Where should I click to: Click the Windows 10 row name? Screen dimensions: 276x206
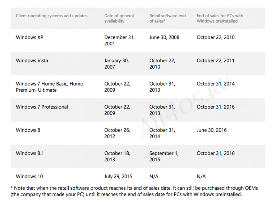[29, 177]
